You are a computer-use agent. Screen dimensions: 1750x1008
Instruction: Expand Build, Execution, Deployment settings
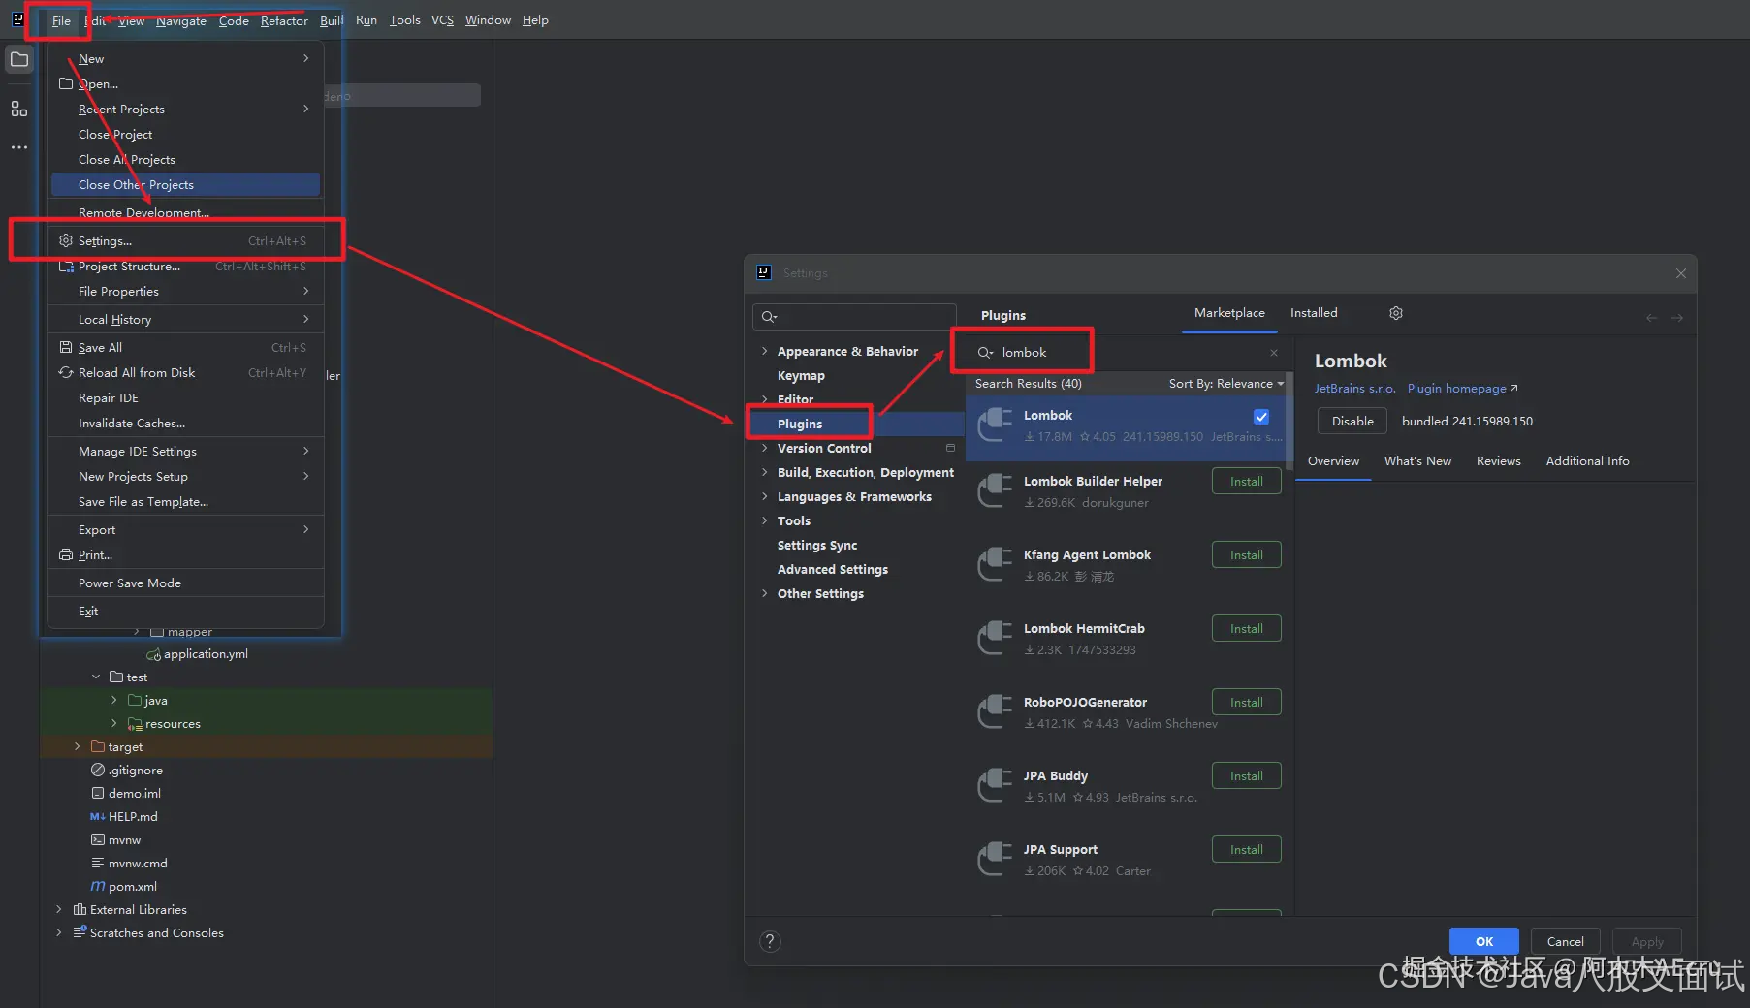pos(764,472)
